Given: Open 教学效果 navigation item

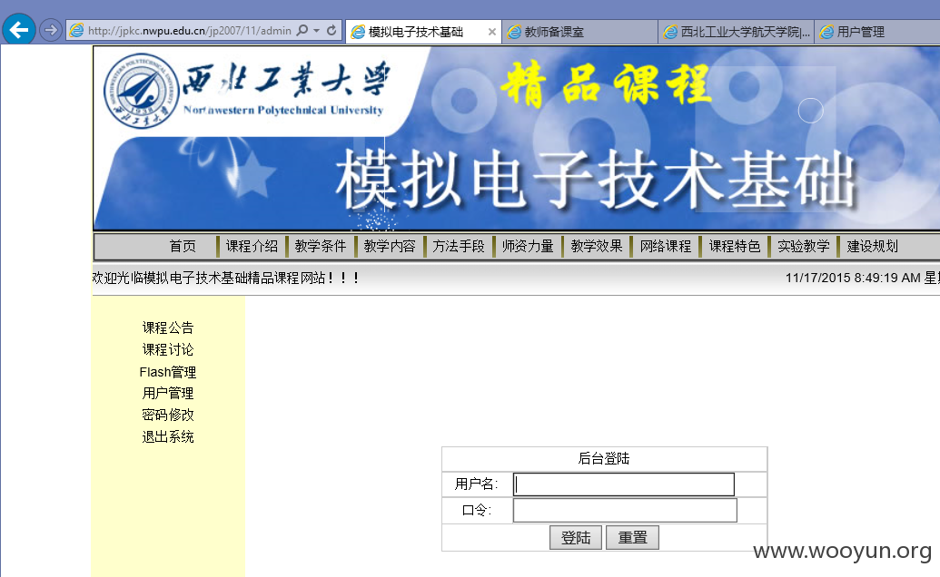Looking at the screenshot, I should [597, 246].
